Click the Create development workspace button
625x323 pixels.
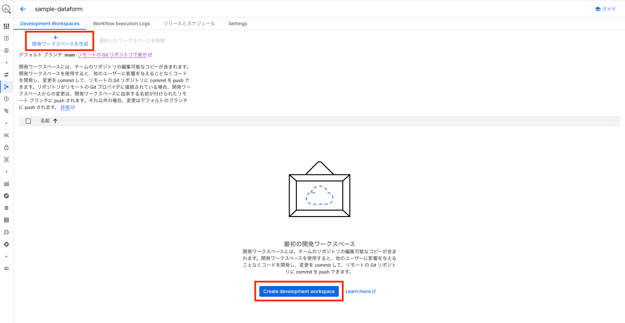coord(299,291)
